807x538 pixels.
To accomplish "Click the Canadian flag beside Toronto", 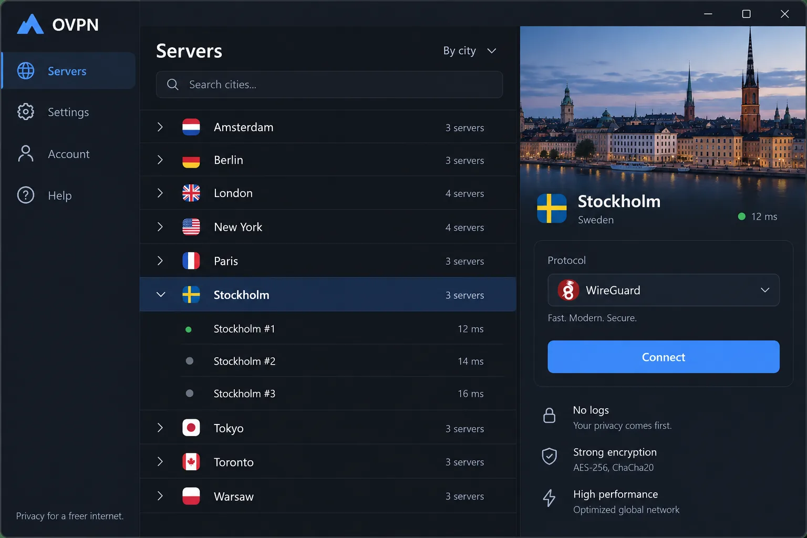I will click(191, 462).
